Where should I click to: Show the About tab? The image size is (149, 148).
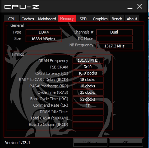[x=132, y=19]
